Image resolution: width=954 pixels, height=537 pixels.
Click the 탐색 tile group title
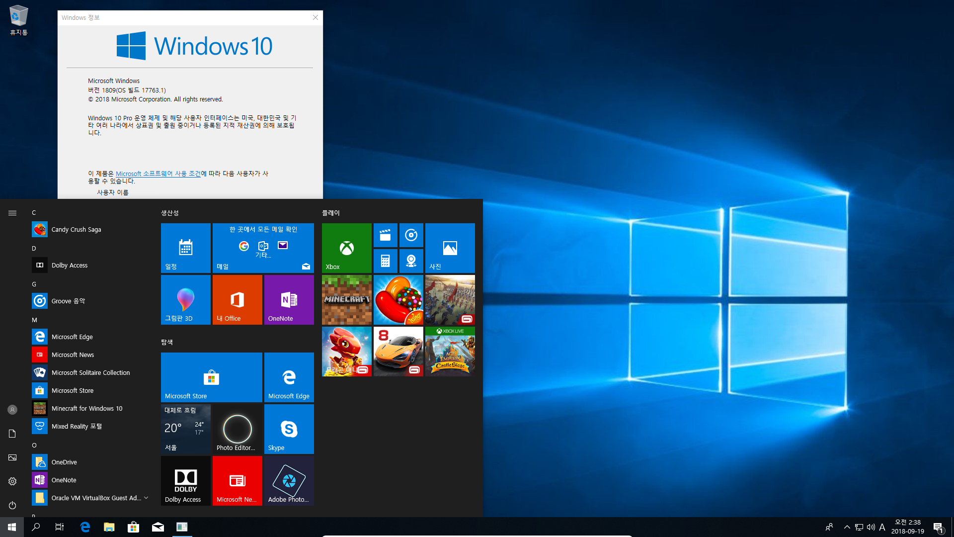point(167,342)
